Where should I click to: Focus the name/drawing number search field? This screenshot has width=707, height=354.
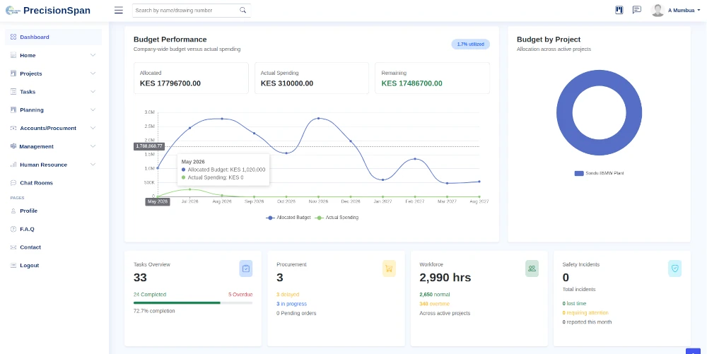pos(186,11)
